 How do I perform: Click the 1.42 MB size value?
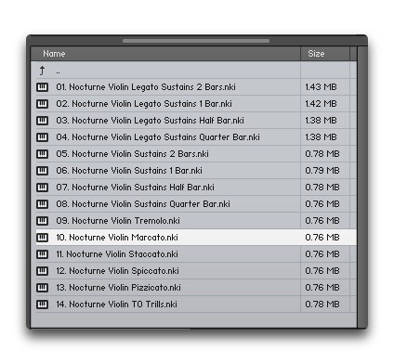tap(321, 104)
